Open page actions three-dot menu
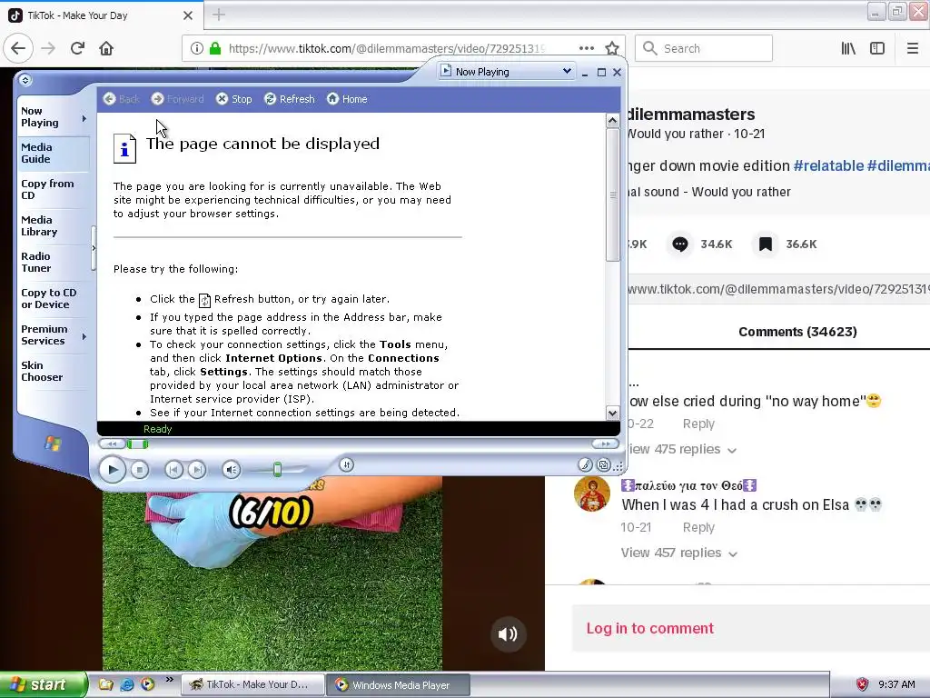The height and width of the screenshot is (698, 930). (586, 48)
